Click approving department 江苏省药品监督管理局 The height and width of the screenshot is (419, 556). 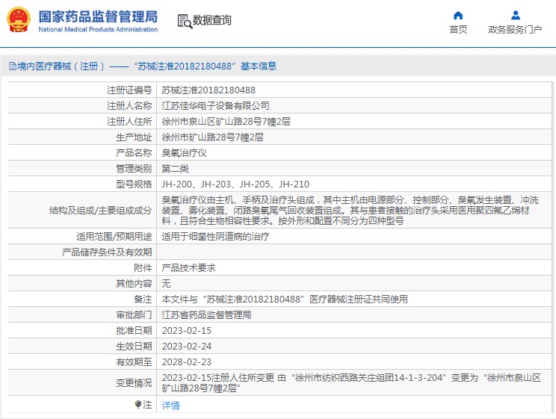point(206,314)
